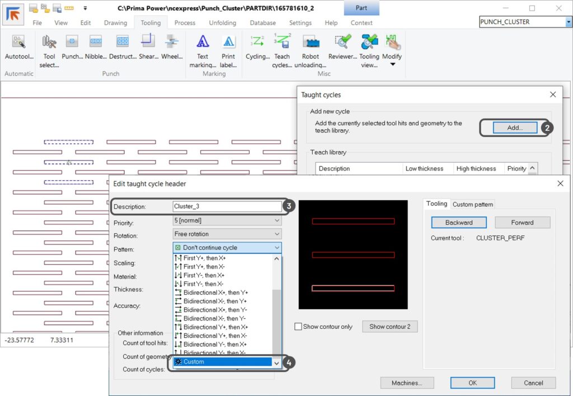573x396 pixels.
Task: Click the Text marking icon
Action: click(203, 43)
